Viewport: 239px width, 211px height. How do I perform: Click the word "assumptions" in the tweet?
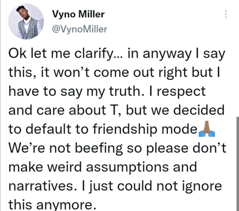click(x=127, y=168)
